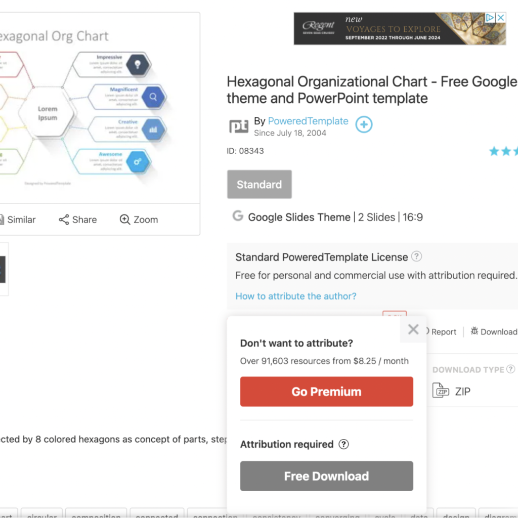Click the 'design' tag chip
518x518 pixels.
tap(456, 515)
